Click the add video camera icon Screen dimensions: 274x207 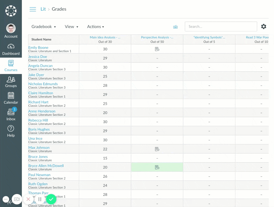point(17,199)
